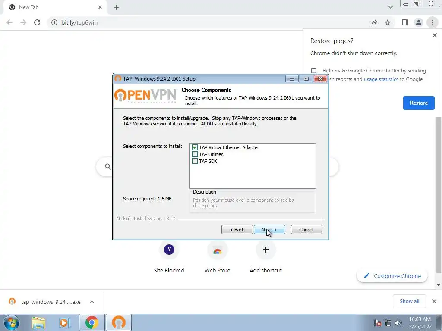Open the Chrome profile menu

(419, 22)
